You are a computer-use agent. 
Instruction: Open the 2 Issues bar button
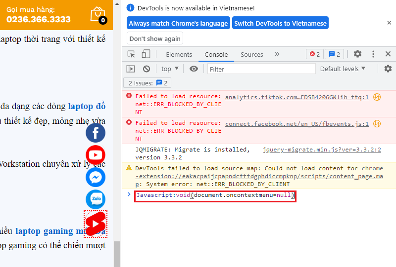pos(147,83)
